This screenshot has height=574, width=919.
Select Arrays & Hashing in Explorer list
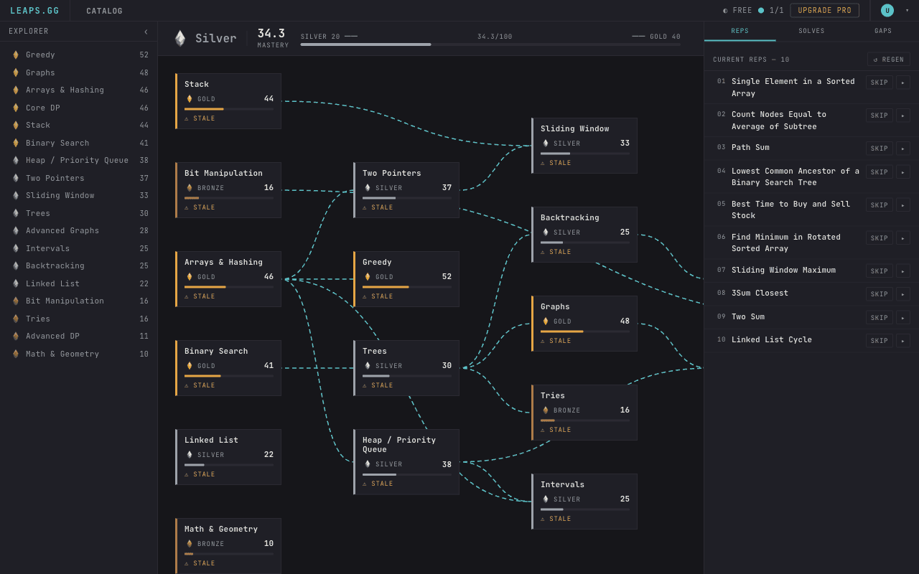click(x=79, y=90)
